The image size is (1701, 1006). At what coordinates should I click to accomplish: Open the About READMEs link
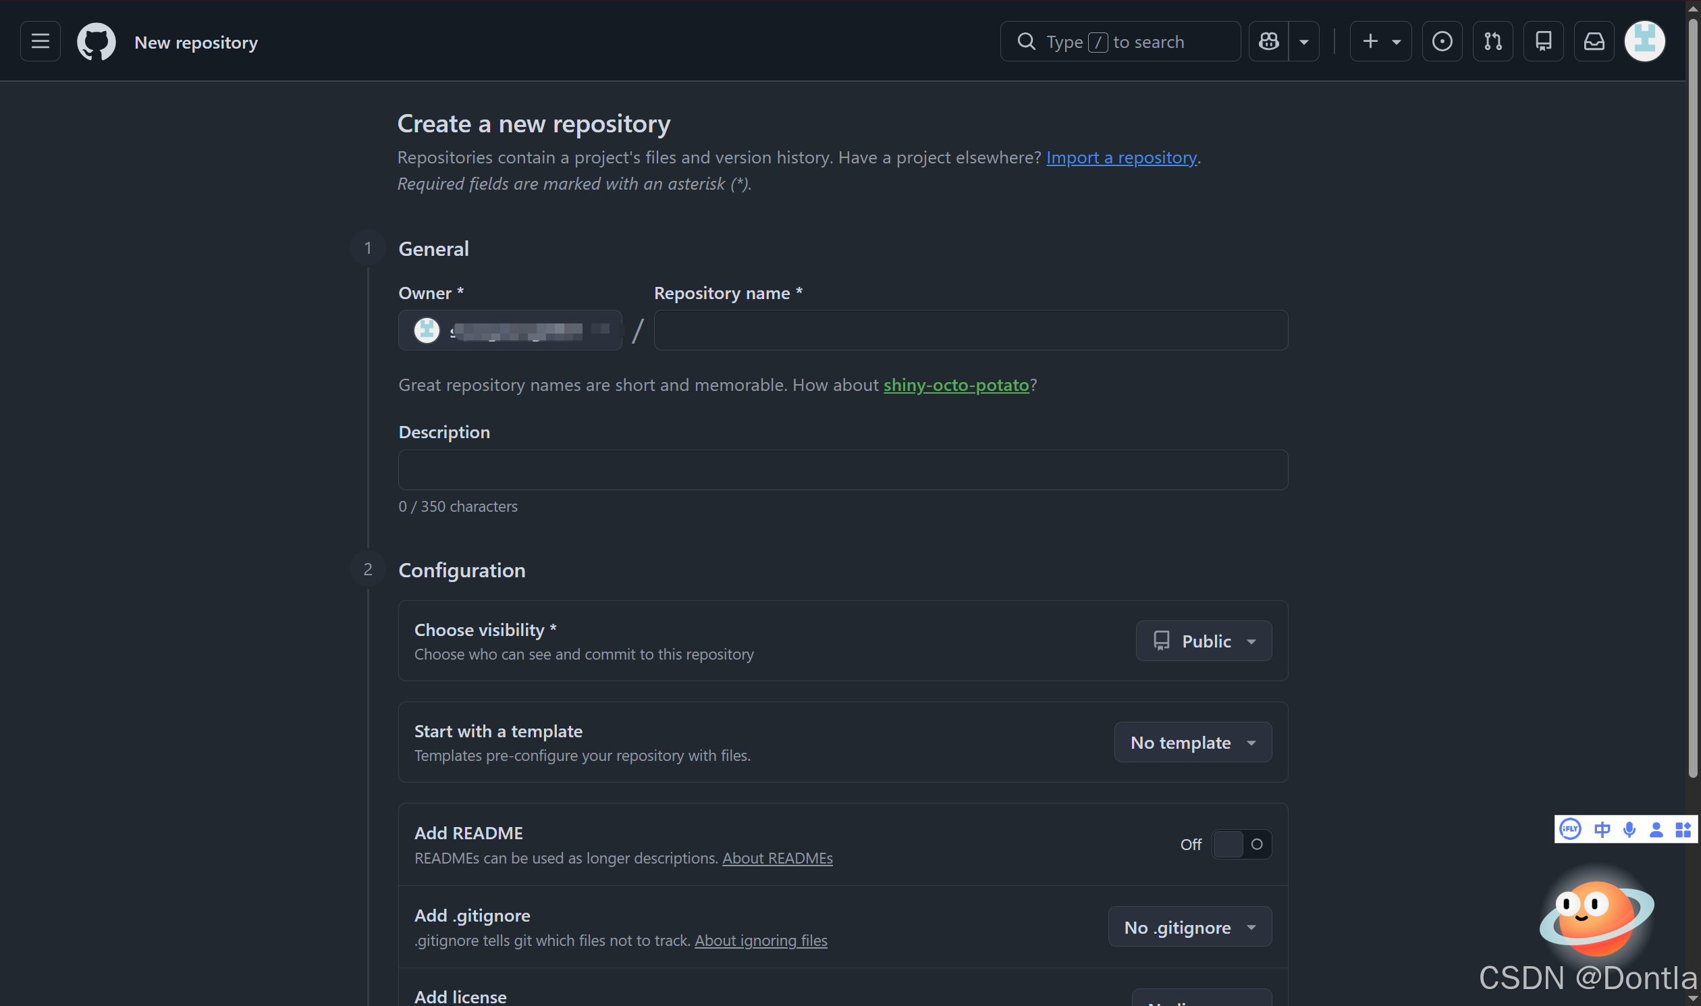click(x=778, y=857)
